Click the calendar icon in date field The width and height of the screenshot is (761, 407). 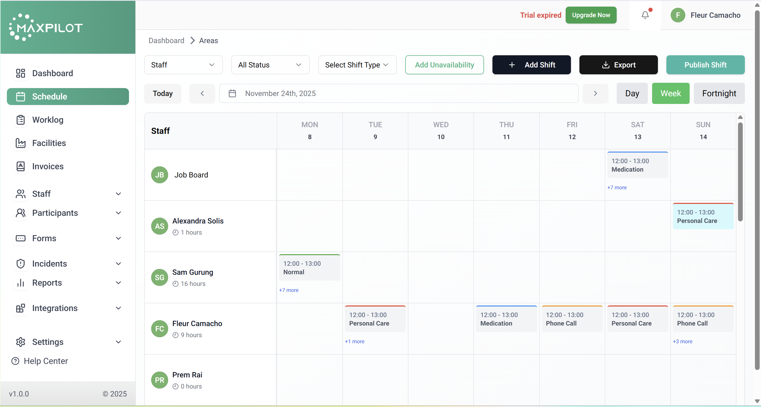click(x=232, y=93)
